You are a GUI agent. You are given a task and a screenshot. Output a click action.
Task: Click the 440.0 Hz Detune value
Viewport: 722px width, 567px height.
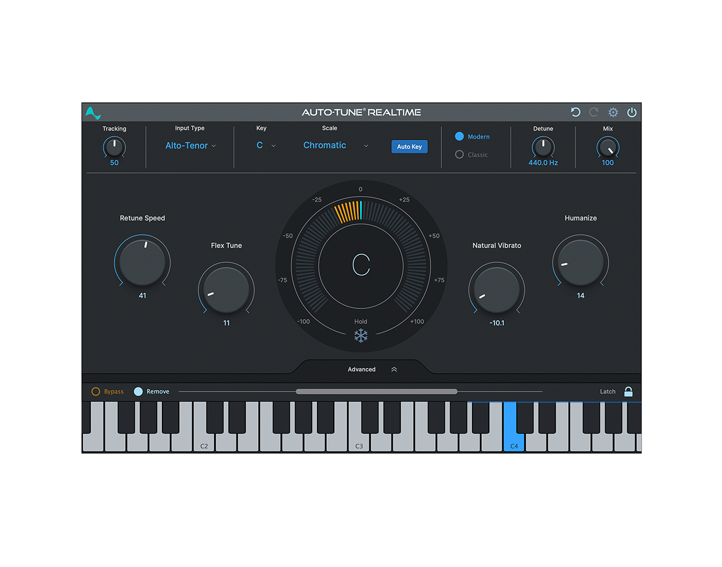(542, 163)
